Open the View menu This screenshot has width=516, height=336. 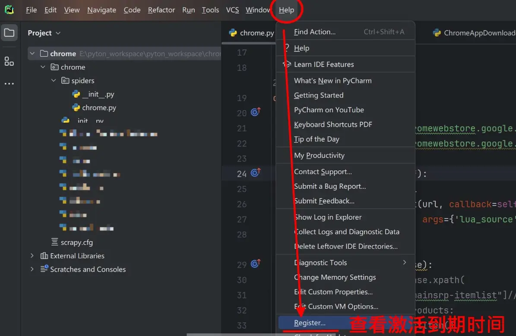click(72, 10)
